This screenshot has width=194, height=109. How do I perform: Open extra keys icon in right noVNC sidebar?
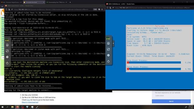(x=109, y=43)
